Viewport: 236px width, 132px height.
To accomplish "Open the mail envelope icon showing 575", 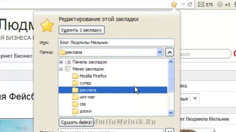I will point(201,4).
